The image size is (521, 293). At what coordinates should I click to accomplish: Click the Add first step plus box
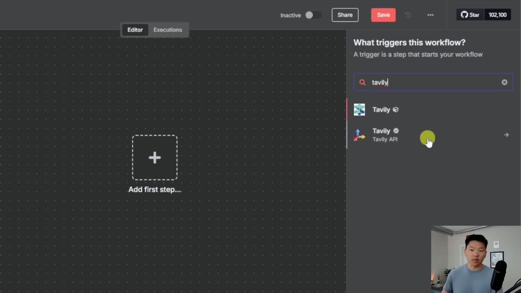pyautogui.click(x=155, y=157)
